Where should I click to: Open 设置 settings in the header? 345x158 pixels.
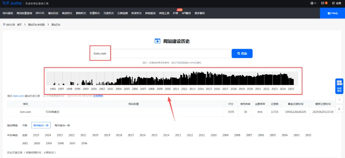pos(336,3)
